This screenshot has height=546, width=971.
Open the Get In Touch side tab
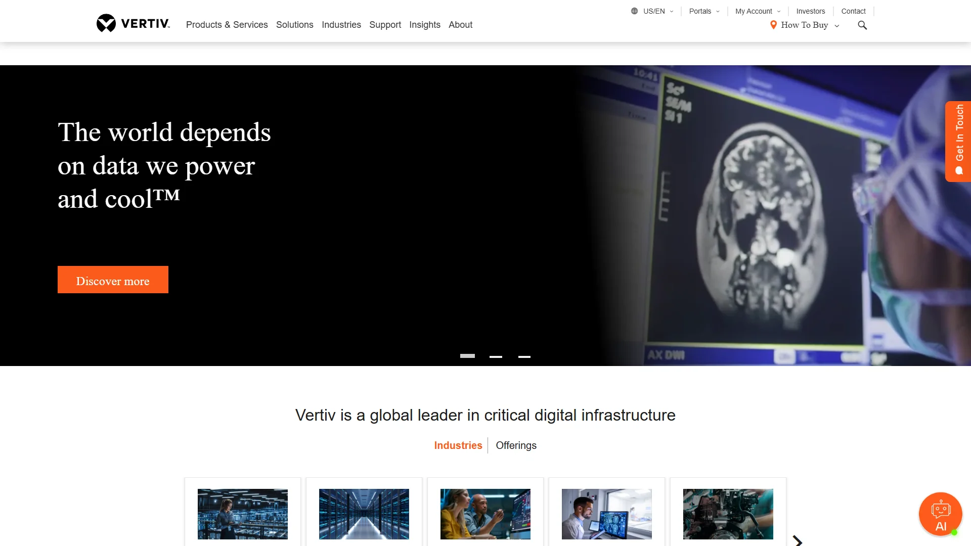958,142
